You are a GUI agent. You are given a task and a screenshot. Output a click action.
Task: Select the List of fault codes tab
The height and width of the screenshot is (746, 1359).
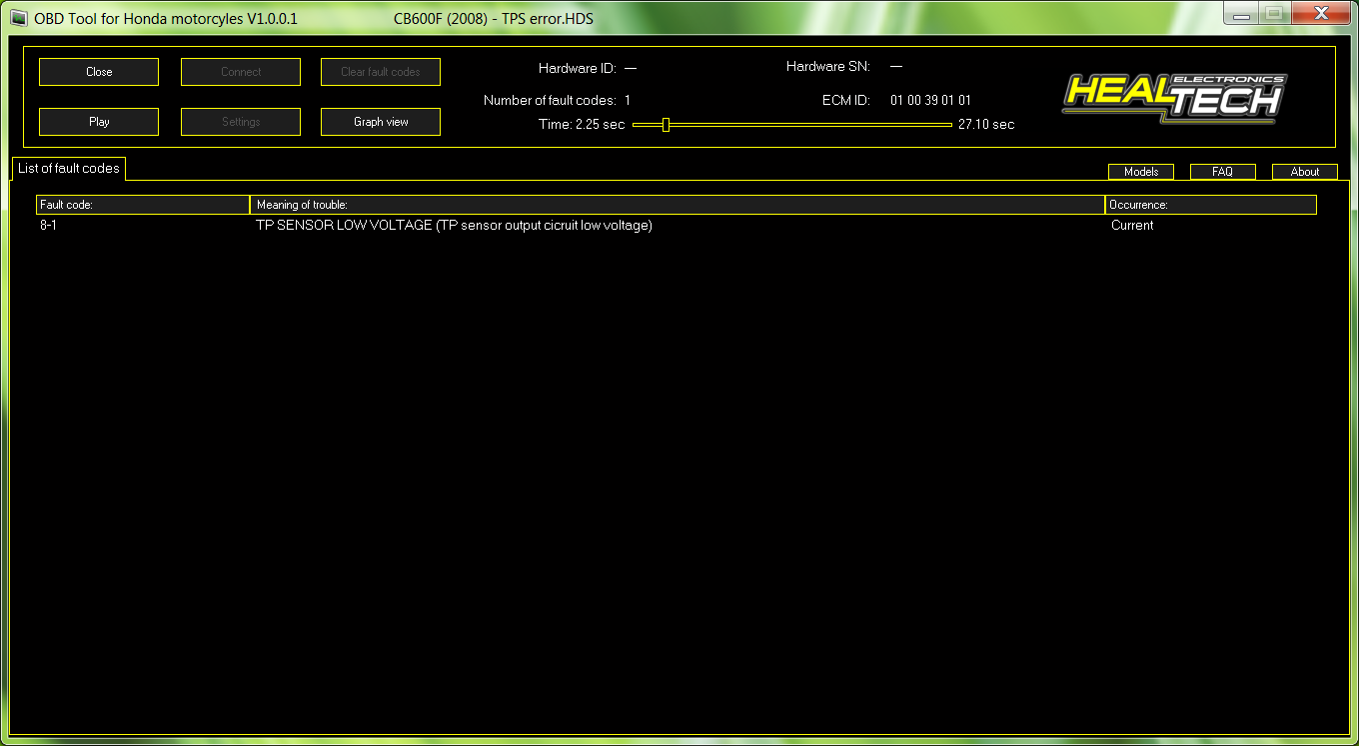coord(69,169)
